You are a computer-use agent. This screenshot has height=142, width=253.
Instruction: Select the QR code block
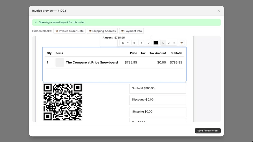63,102
